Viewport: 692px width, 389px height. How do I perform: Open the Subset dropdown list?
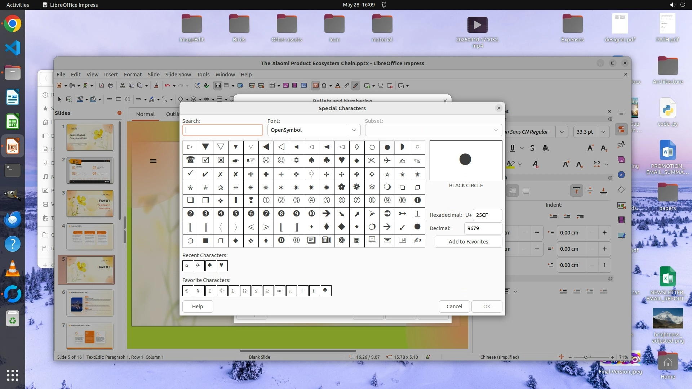(495, 130)
